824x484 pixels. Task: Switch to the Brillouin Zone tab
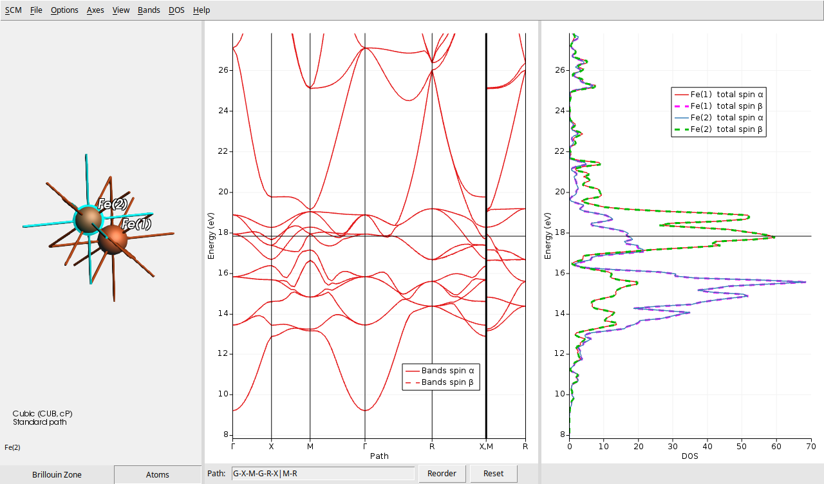pyautogui.click(x=57, y=474)
